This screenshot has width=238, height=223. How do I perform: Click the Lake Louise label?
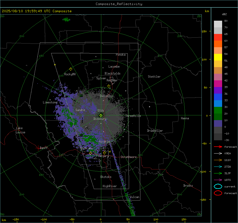tap(20, 130)
